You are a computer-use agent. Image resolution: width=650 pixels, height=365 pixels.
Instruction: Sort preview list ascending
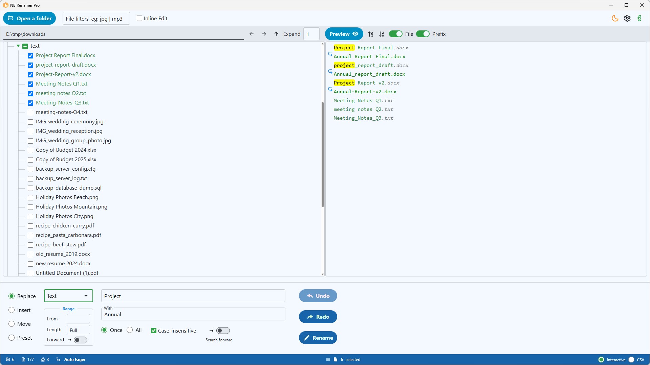[x=371, y=34]
